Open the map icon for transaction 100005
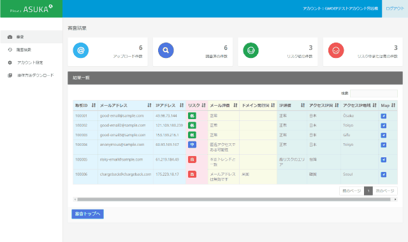Image resolution: width=408 pixels, height=242 pixels. pos(384,160)
